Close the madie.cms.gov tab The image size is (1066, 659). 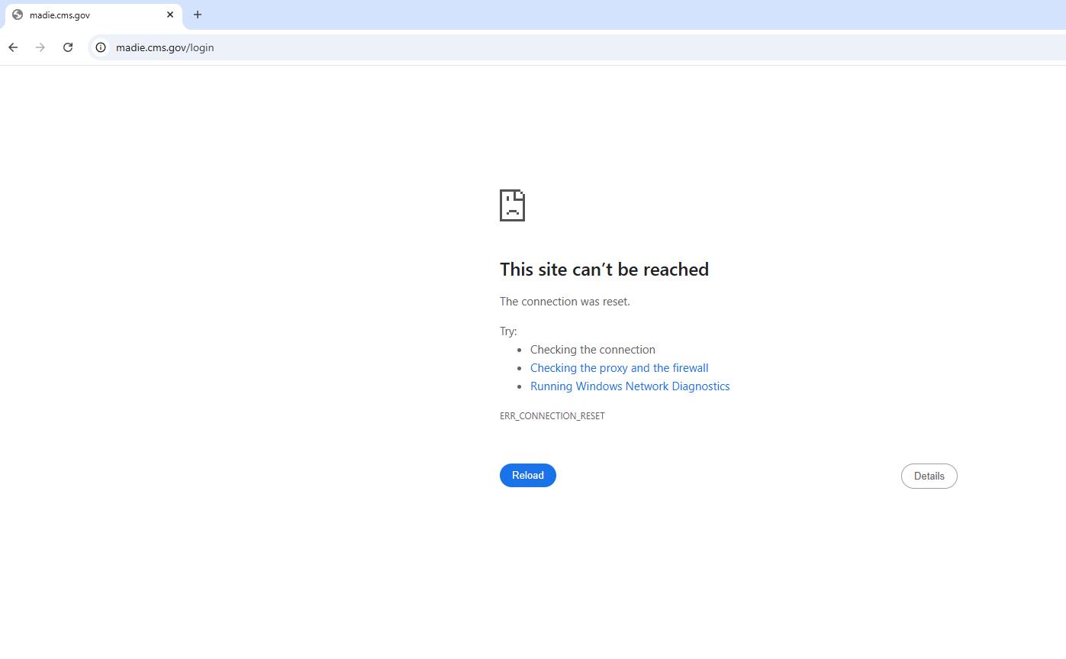point(170,15)
